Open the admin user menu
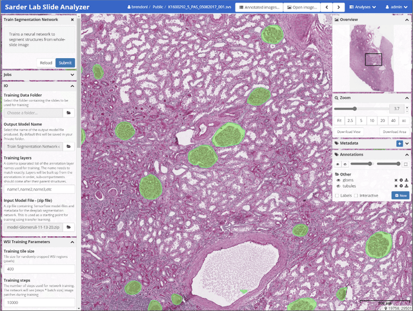Viewport: 413px width, 311px height. pos(396,7)
